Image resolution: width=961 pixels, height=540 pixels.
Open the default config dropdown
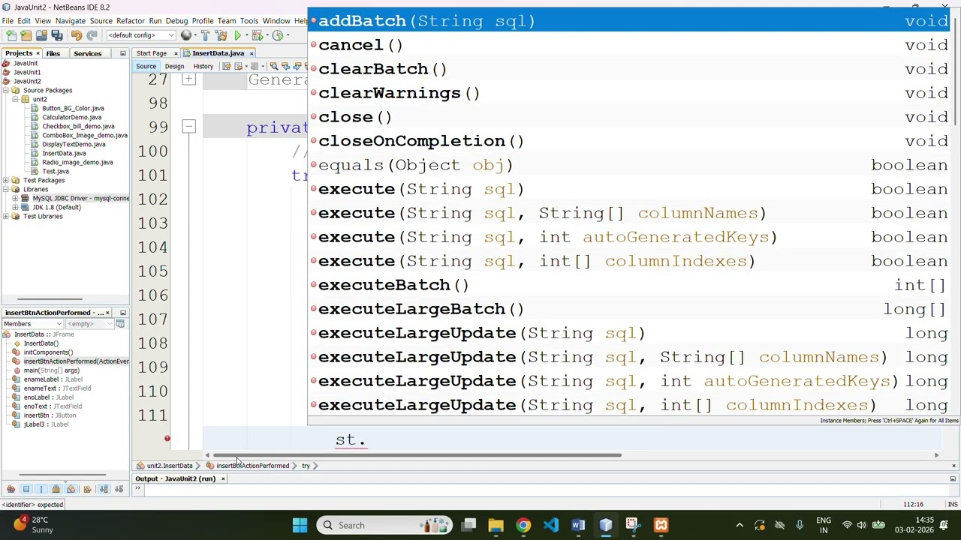(141, 35)
